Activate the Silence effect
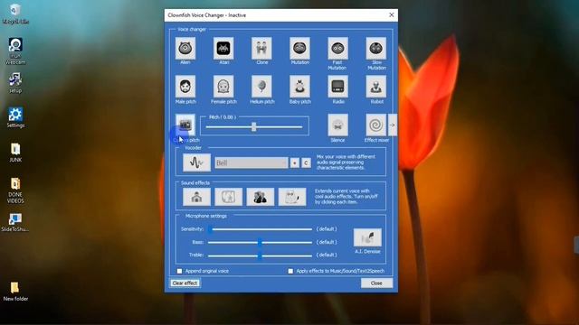The width and height of the screenshot is (579, 325). click(337, 125)
